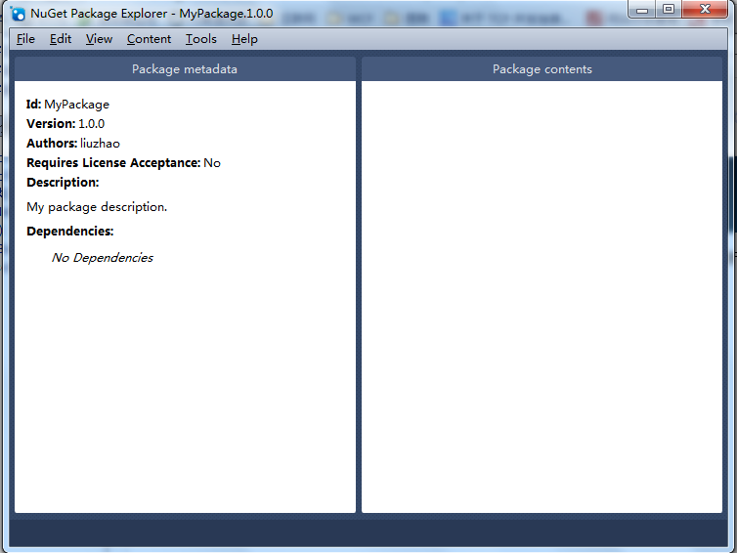Open the Edit menu
737x553 pixels.
[61, 39]
